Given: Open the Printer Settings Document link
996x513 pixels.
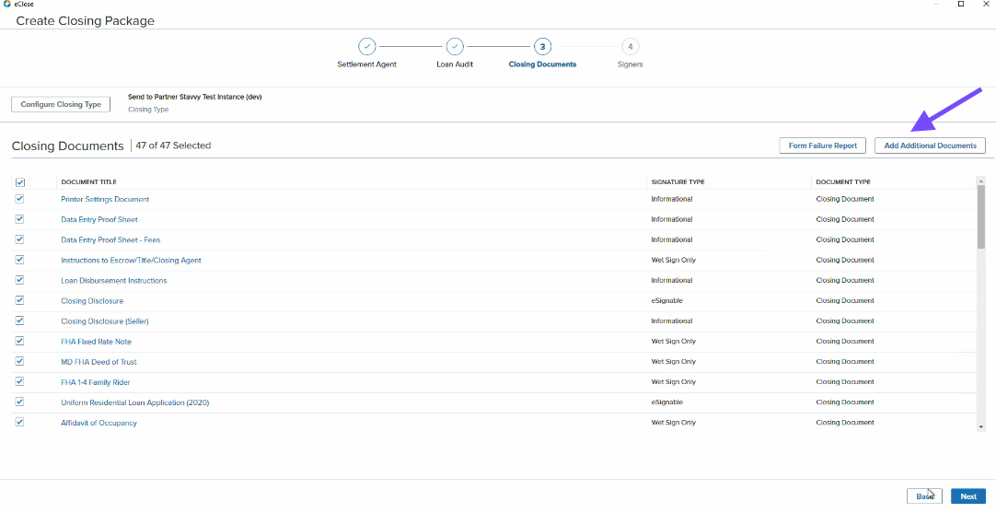Looking at the screenshot, I should (105, 200).
